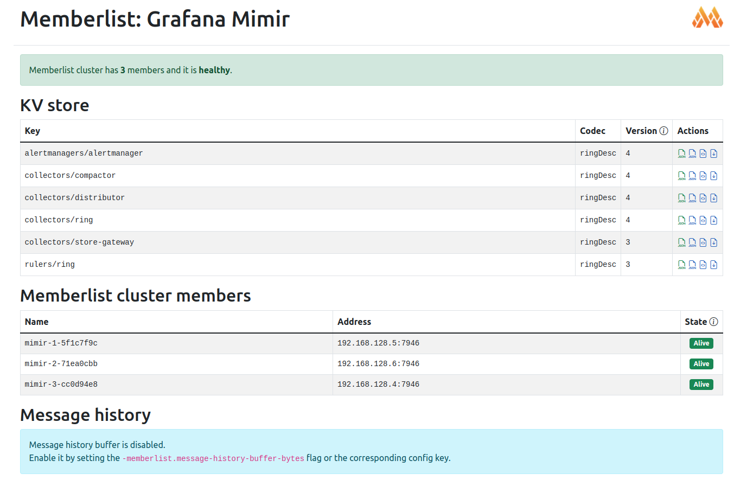Download collectors/ring key value
Image resolution: width=734 pixels, height=499 pixels.
(714, 220)
